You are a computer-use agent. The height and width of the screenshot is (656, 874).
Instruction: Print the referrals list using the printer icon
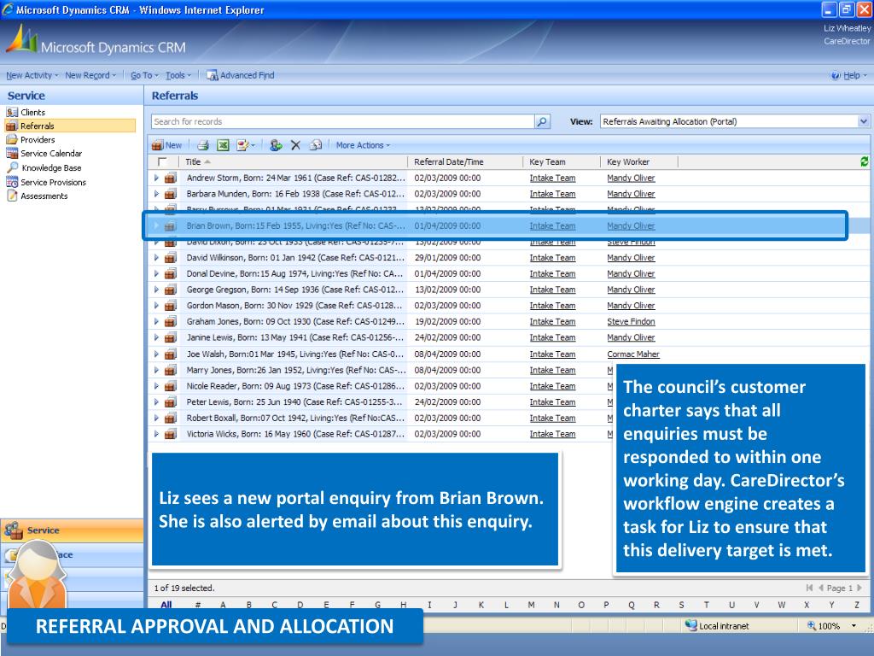coord(203,145)
